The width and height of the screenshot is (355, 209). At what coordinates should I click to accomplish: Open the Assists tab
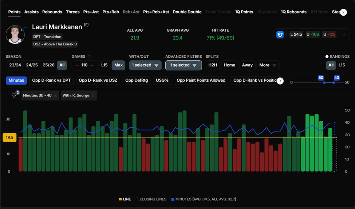tap(31, 12)
